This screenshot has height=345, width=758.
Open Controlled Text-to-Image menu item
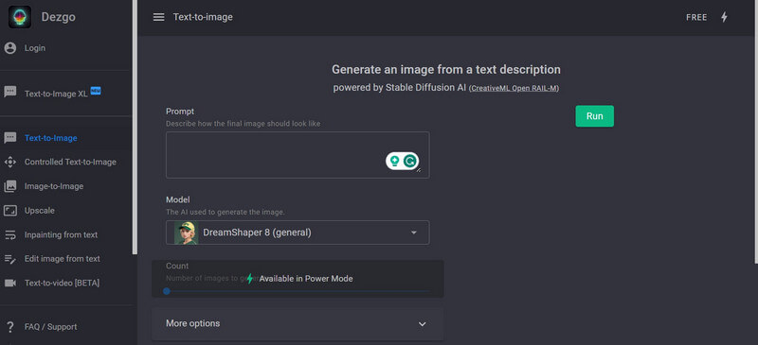70,163
